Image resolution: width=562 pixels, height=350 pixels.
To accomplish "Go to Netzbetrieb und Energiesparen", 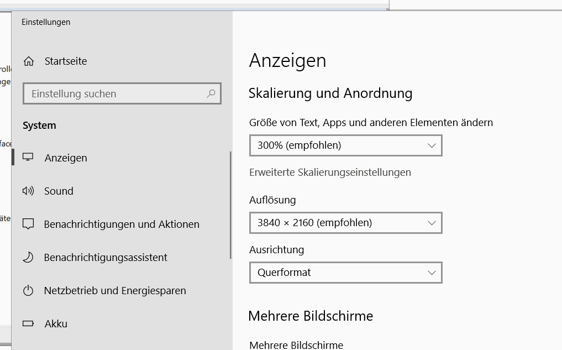I will click(x=115, y=290).
